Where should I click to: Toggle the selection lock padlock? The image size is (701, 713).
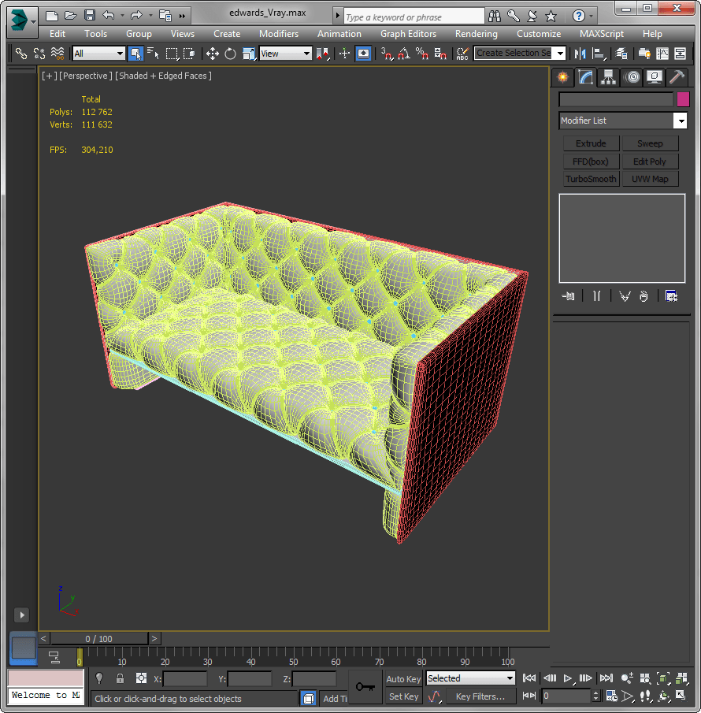pos(120,678)
